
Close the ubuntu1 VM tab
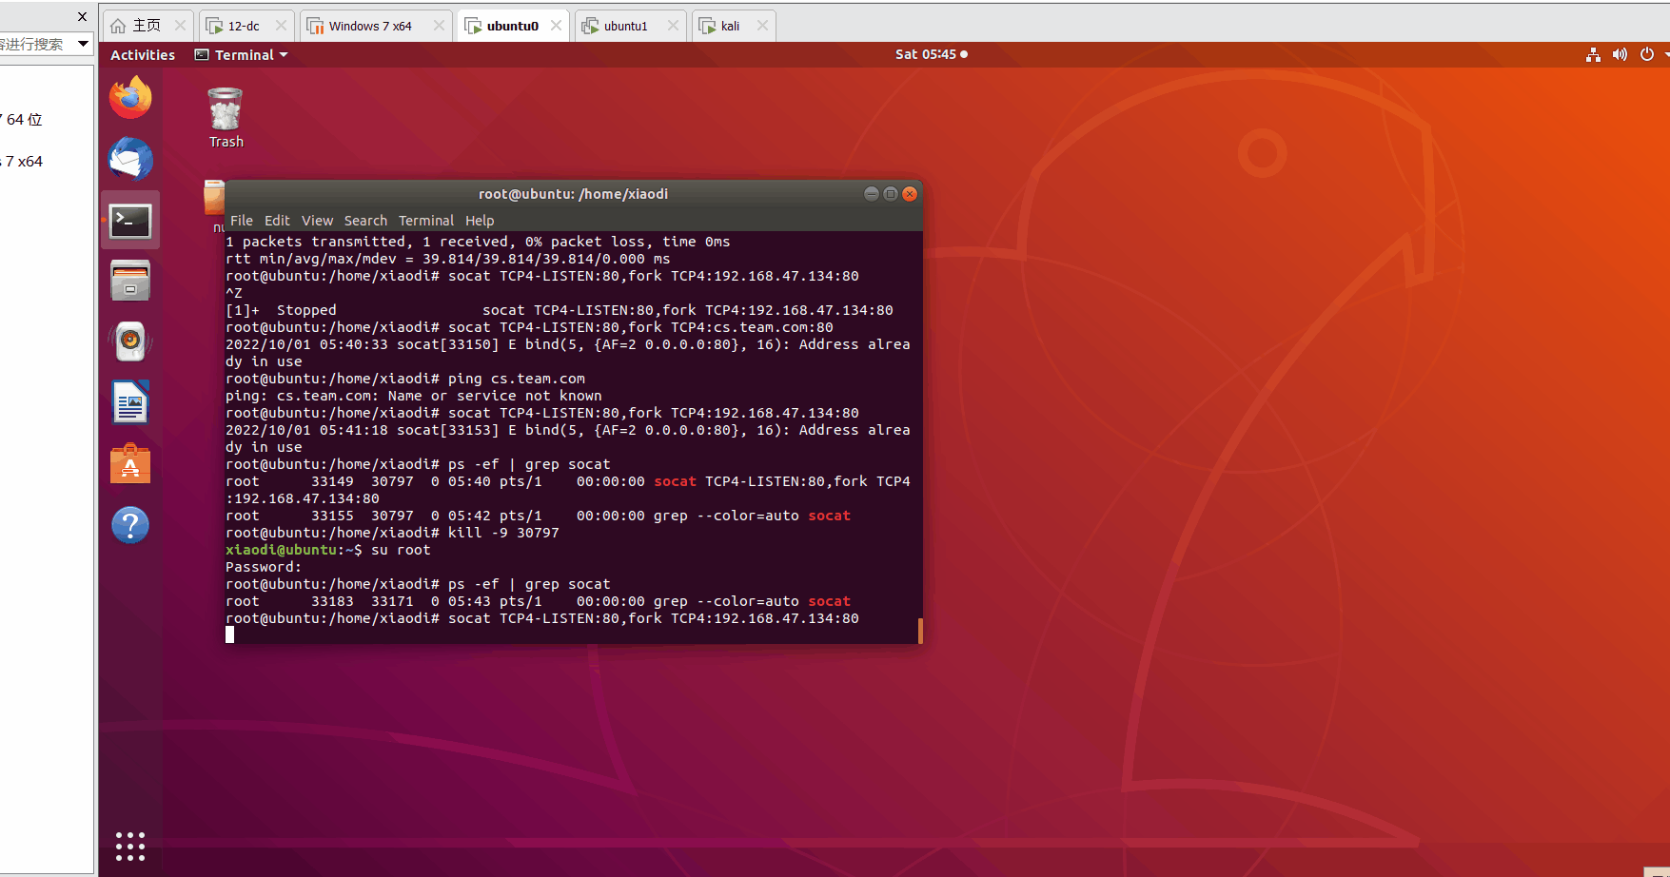[674, 26]
